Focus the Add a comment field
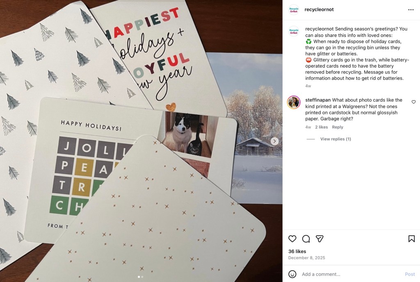The height and width of the screenshot is (282, 420). tap(351, 274)
